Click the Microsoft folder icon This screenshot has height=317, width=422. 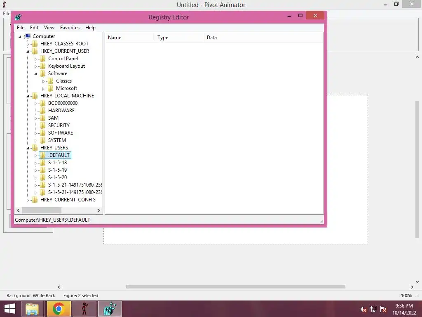click(x=50, y=88)
